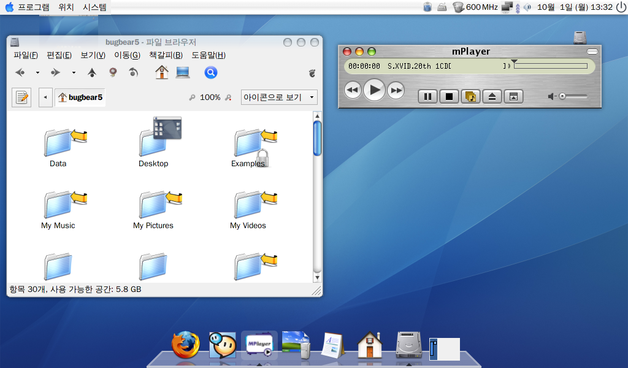Search for files with the magnifier icon
The height and width of the screenshot is (368, 628).
[211, 72]
